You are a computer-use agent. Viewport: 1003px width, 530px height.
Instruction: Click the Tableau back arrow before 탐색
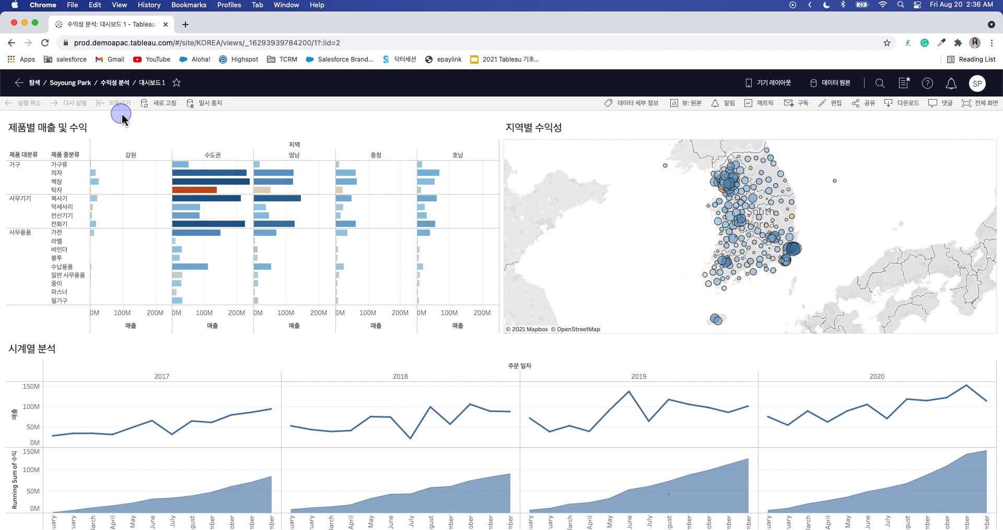pos(19,83)
